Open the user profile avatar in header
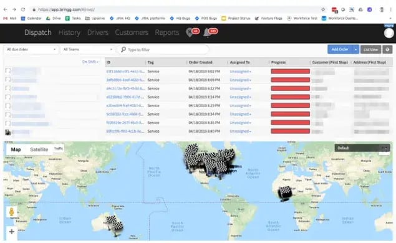This screenshot has height=243, width=396. pyautogui.click(x=389, y=33)
